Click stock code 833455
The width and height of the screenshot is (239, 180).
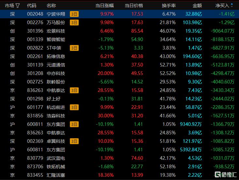(35, 175)
